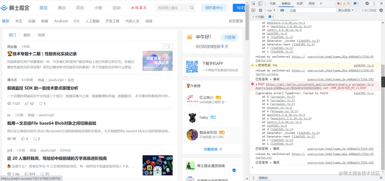Switch to the 最新 feed tab
Screen dimensions: 385x181
coord(27,35)
